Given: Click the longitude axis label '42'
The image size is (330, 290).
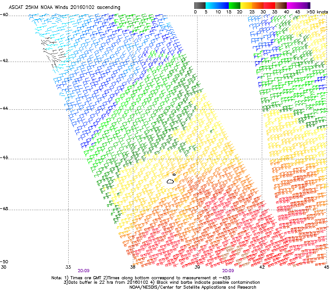Looking at the screenshot, I should tap(262, 267).
